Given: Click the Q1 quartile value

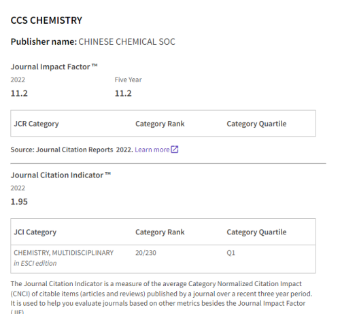Looking at the screenshot, I should (231, 253).
